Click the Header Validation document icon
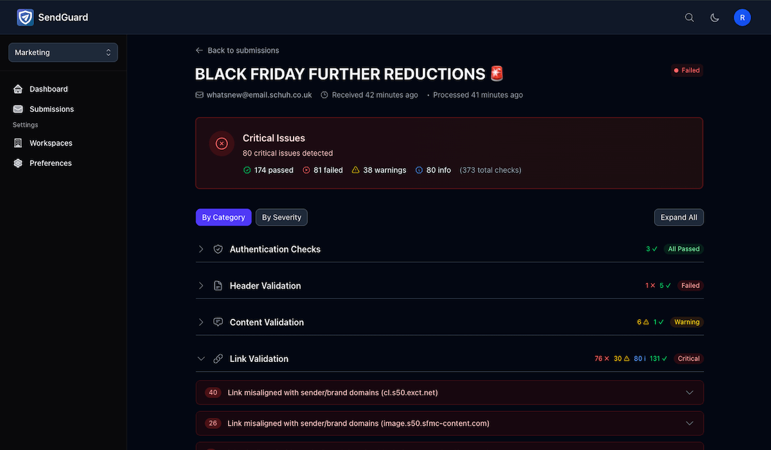The height and width of the screenshot is (450, 771). [x=218, y=285]
